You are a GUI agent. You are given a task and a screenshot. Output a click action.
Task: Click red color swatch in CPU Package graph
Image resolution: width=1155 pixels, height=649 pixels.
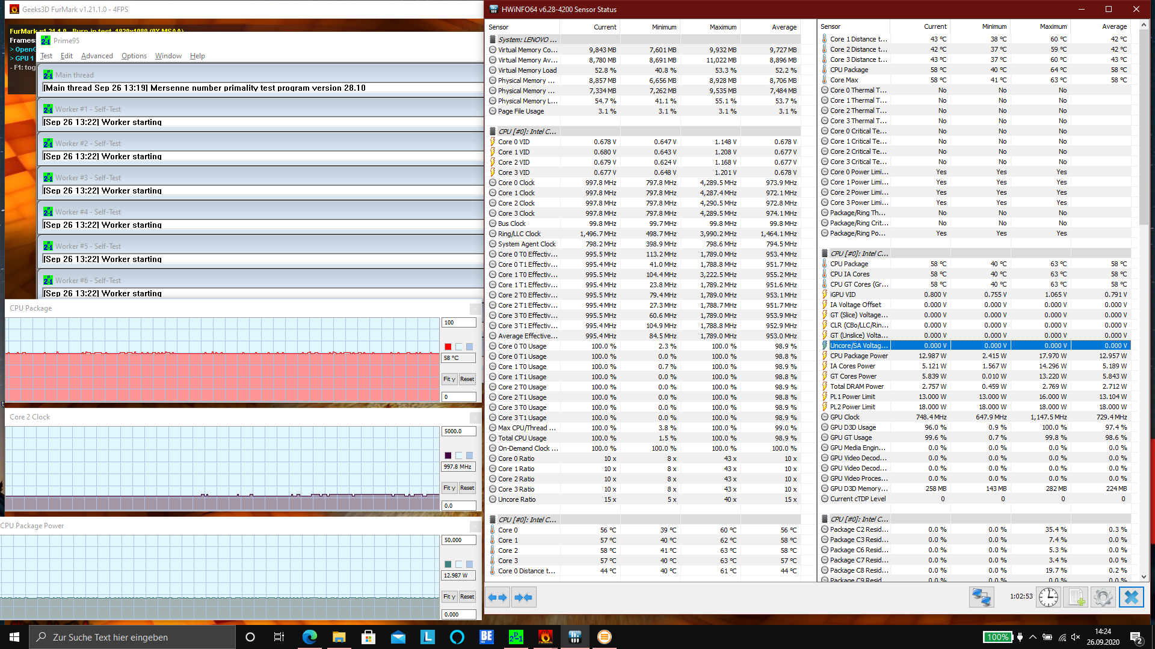click(448, 347)
